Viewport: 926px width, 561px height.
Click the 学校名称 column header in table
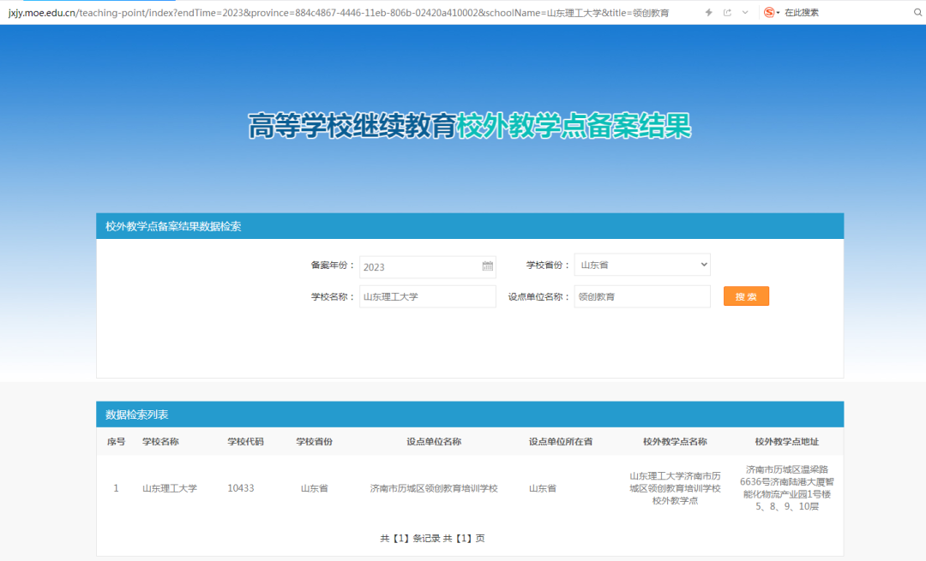coord(160,442)
